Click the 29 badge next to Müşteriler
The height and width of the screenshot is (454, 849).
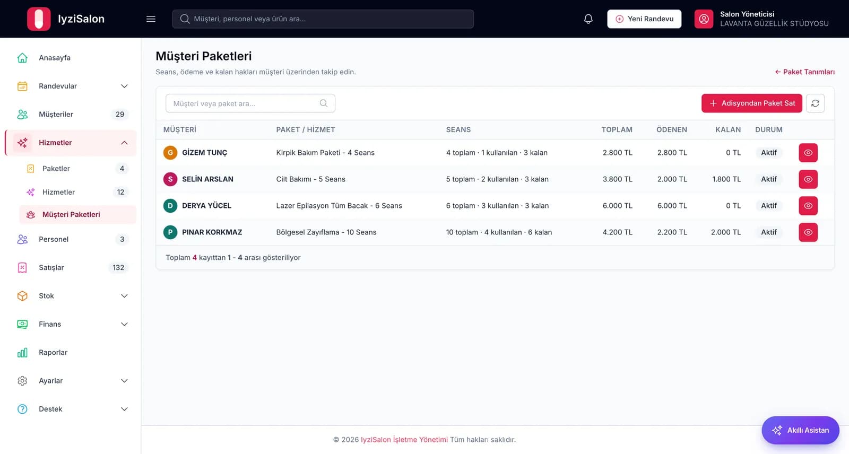(120, 115)
